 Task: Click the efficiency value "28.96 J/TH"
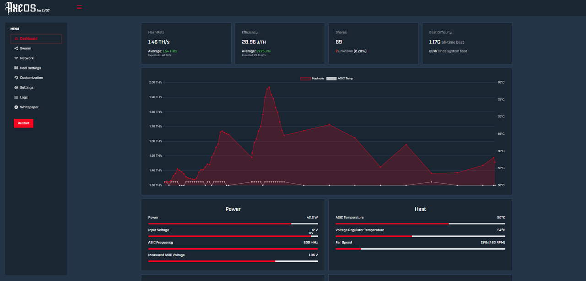coord(254,42)
